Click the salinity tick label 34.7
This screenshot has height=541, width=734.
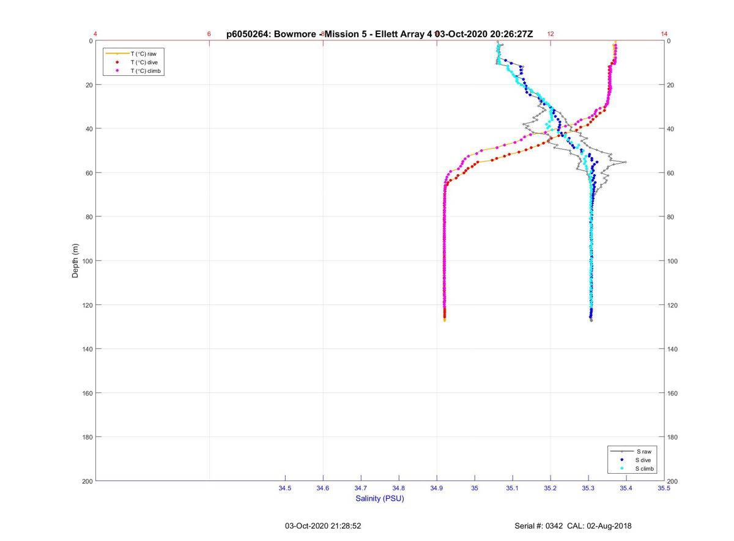click(x=361, y=488)
